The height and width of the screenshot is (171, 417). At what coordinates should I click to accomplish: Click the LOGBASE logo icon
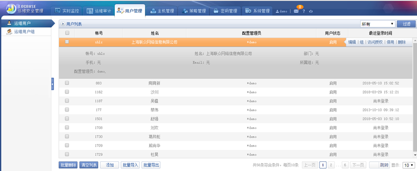tap(11, 8)
